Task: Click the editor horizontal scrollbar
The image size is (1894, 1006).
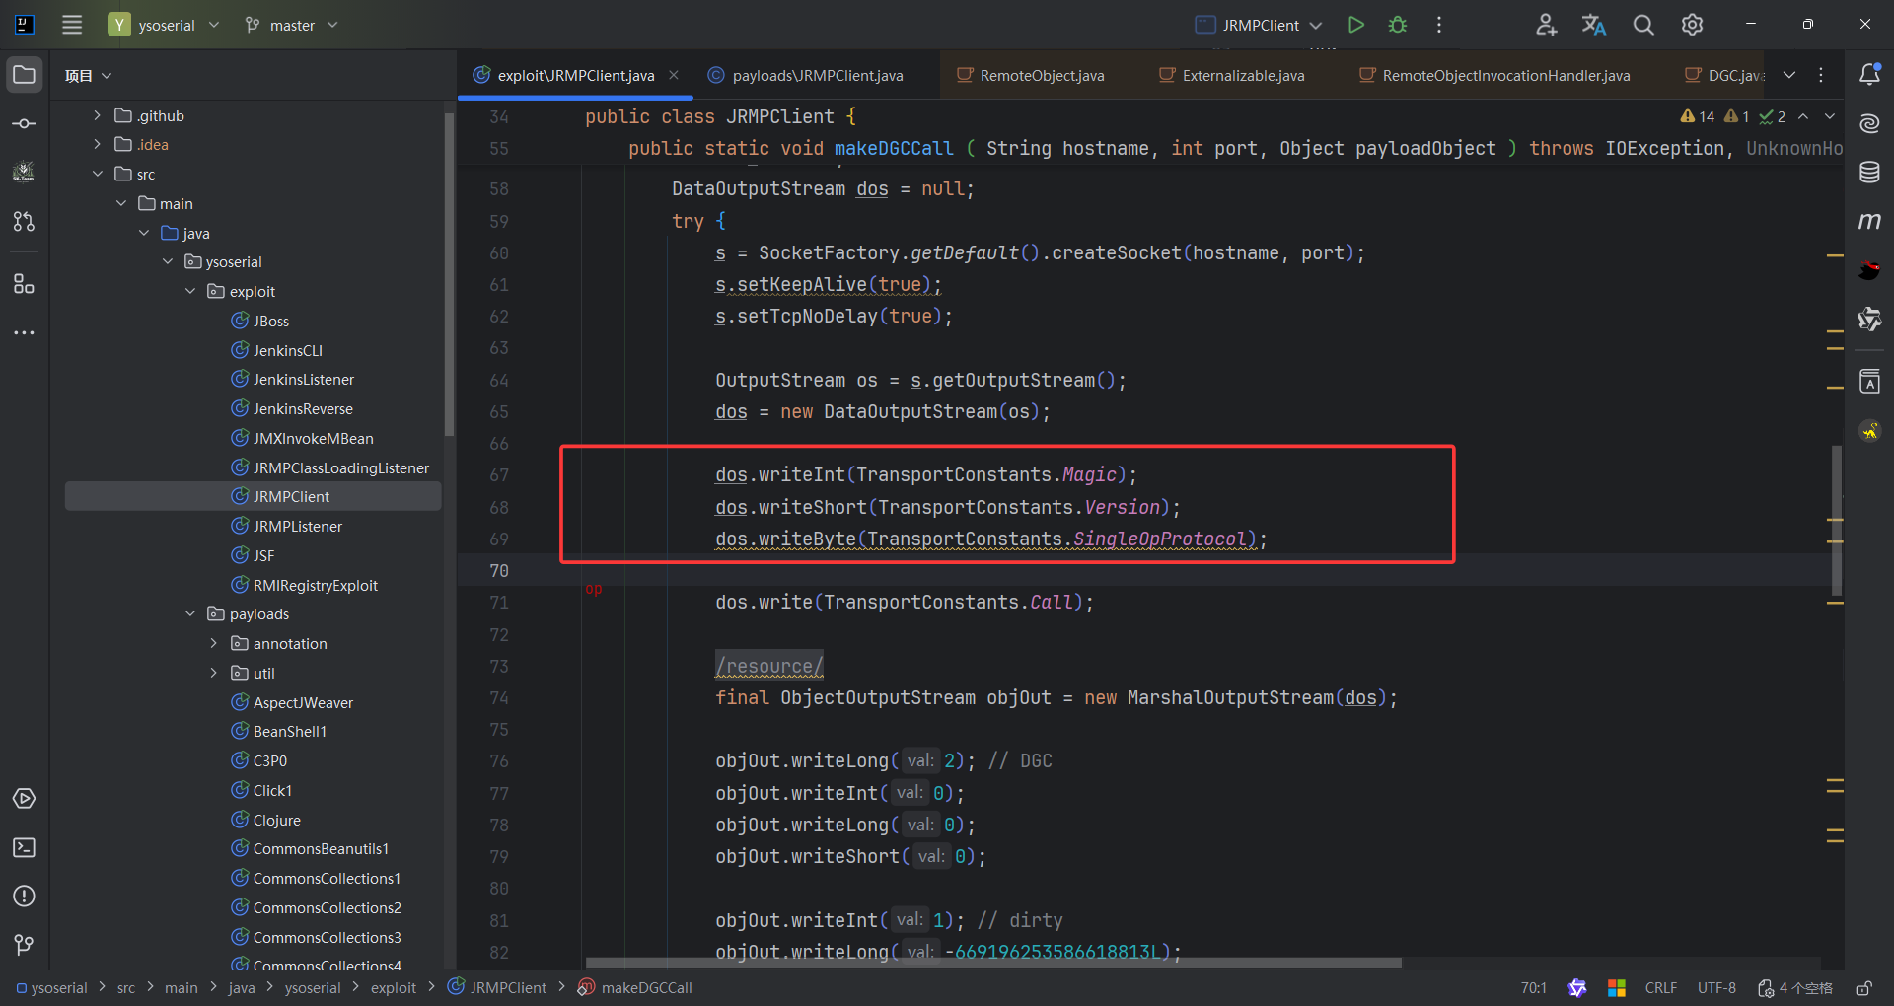Action: pyautogui.click(x=993, y=963)
